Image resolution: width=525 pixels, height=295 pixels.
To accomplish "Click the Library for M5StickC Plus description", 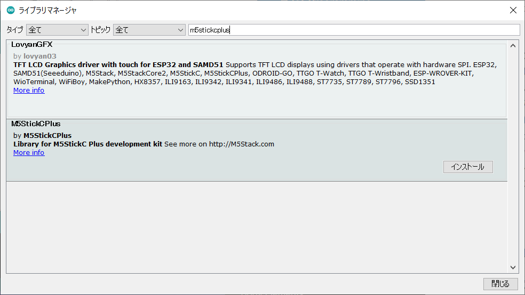I will [87, 144].
